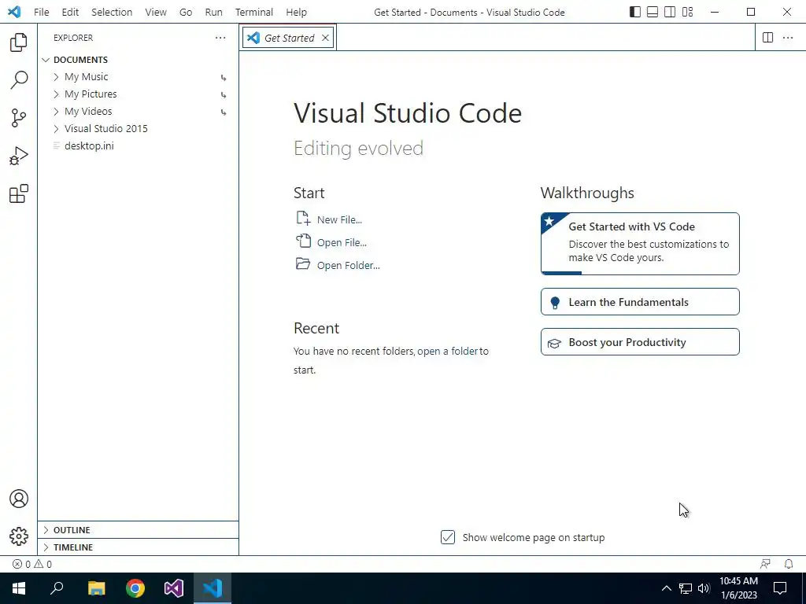Click the notifications bell in status bar

(789, 564)
